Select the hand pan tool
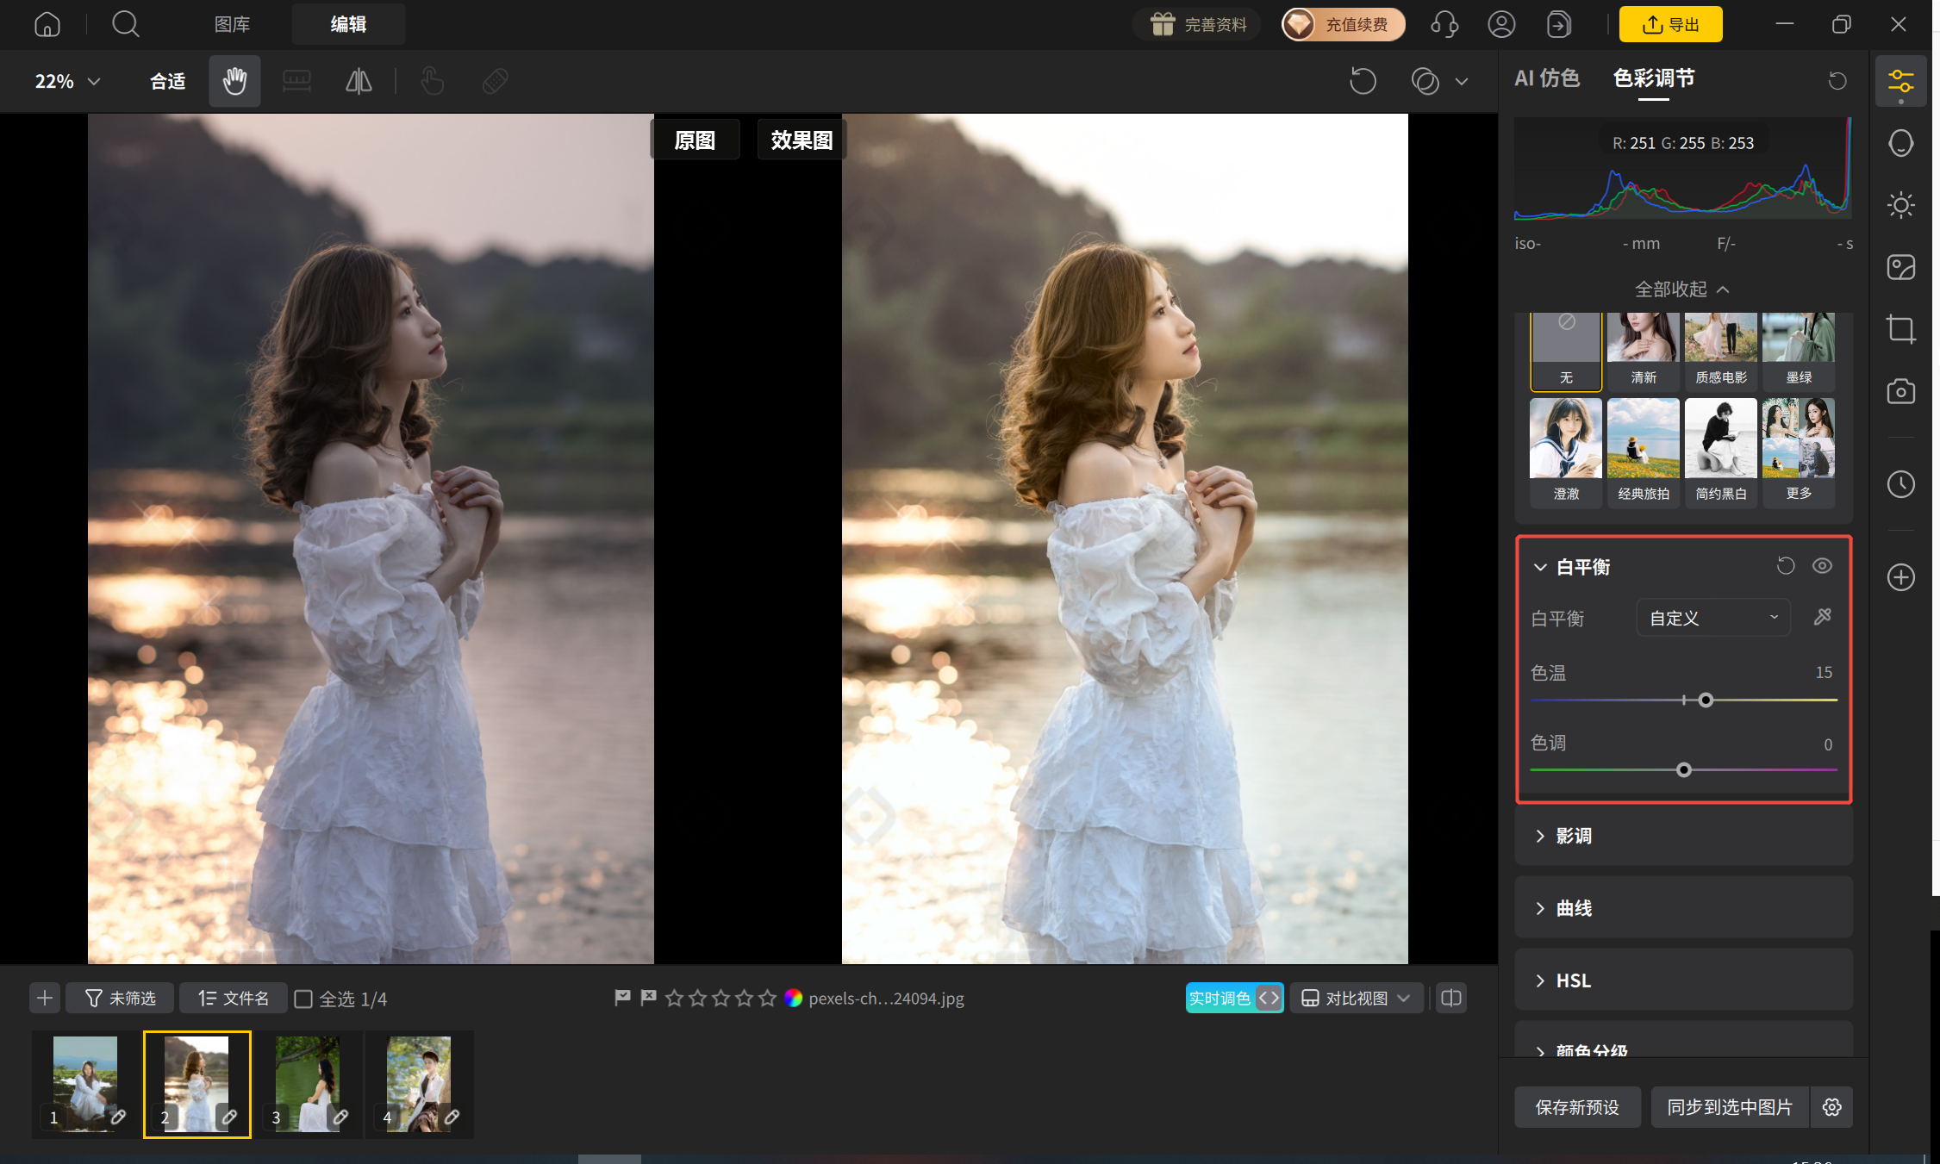Screen dimensions: 1940x1164 pyautogui.click(x=234, y=81)
